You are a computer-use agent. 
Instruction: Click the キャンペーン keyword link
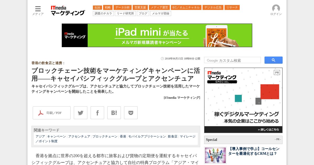click(57, 136)
